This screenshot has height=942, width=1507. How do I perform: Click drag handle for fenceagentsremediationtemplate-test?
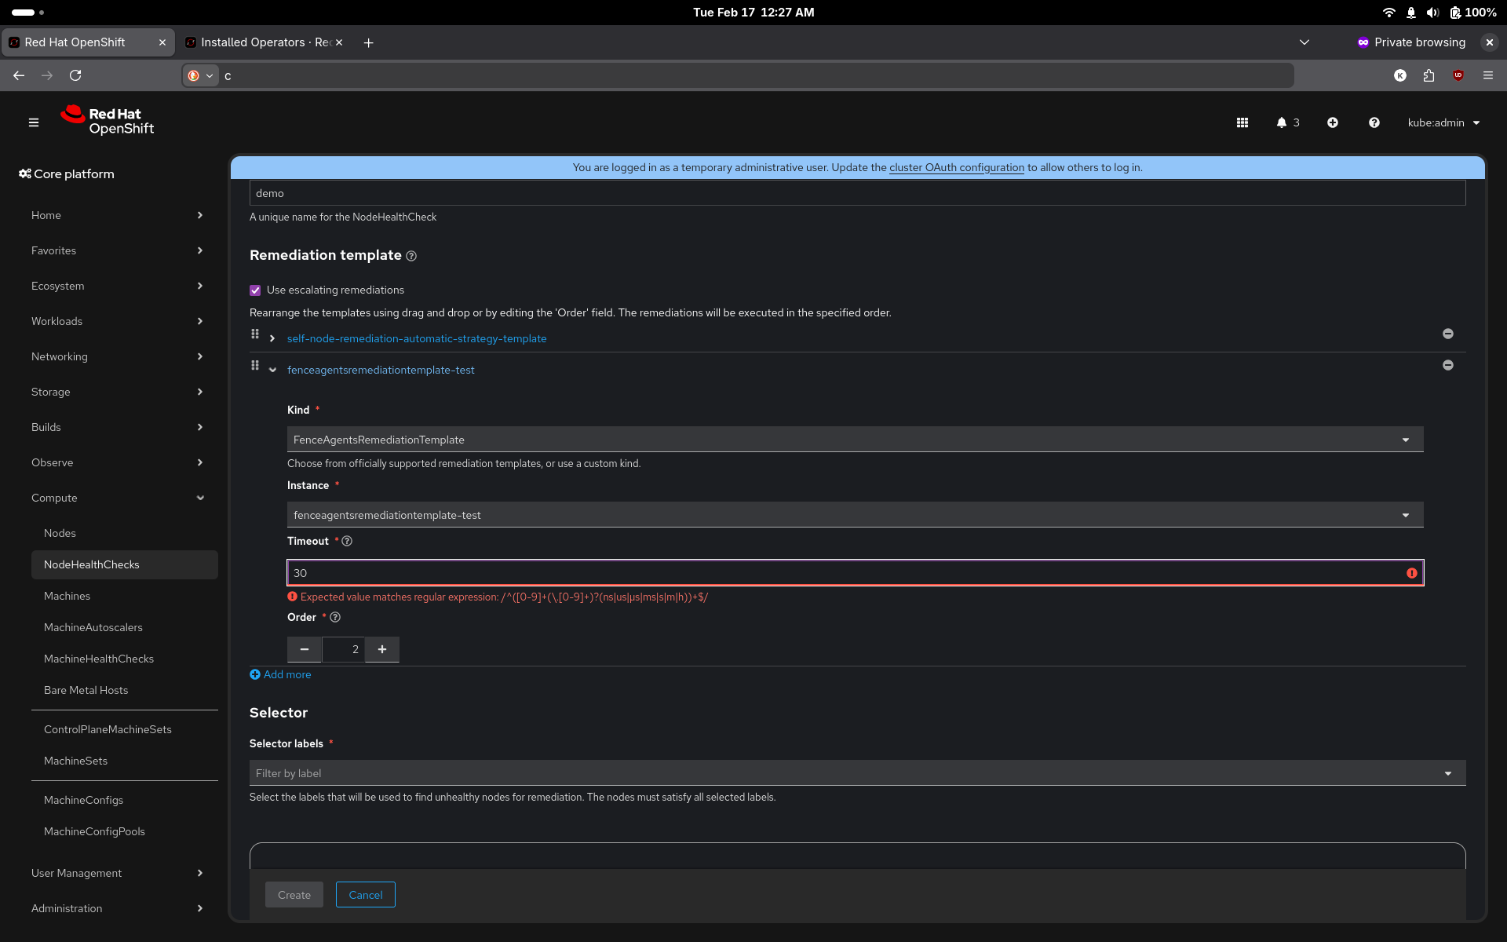[x=255, y=365]
